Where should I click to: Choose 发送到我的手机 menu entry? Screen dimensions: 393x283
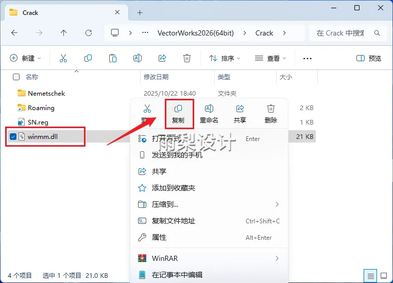pos(209,155)
